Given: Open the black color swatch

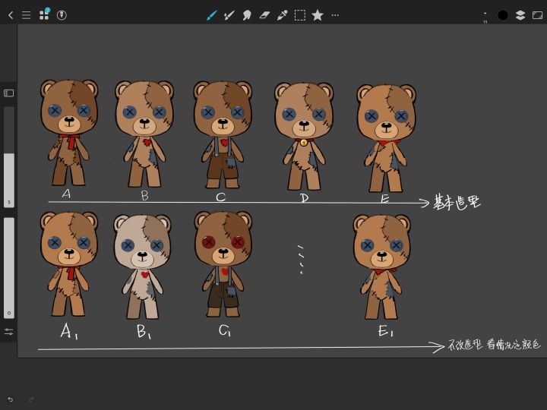Looking at the screenshot, I should 503,15.
